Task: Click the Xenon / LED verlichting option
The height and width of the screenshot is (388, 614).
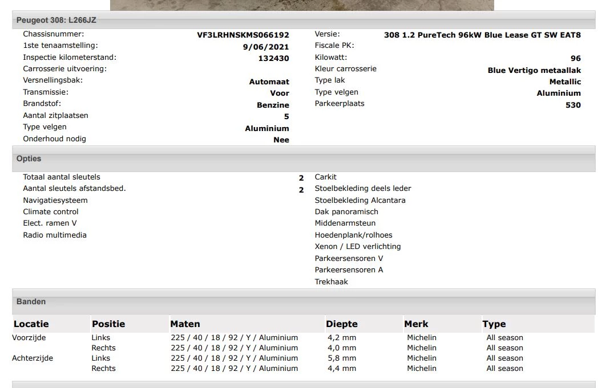Action: click(358, 247)
